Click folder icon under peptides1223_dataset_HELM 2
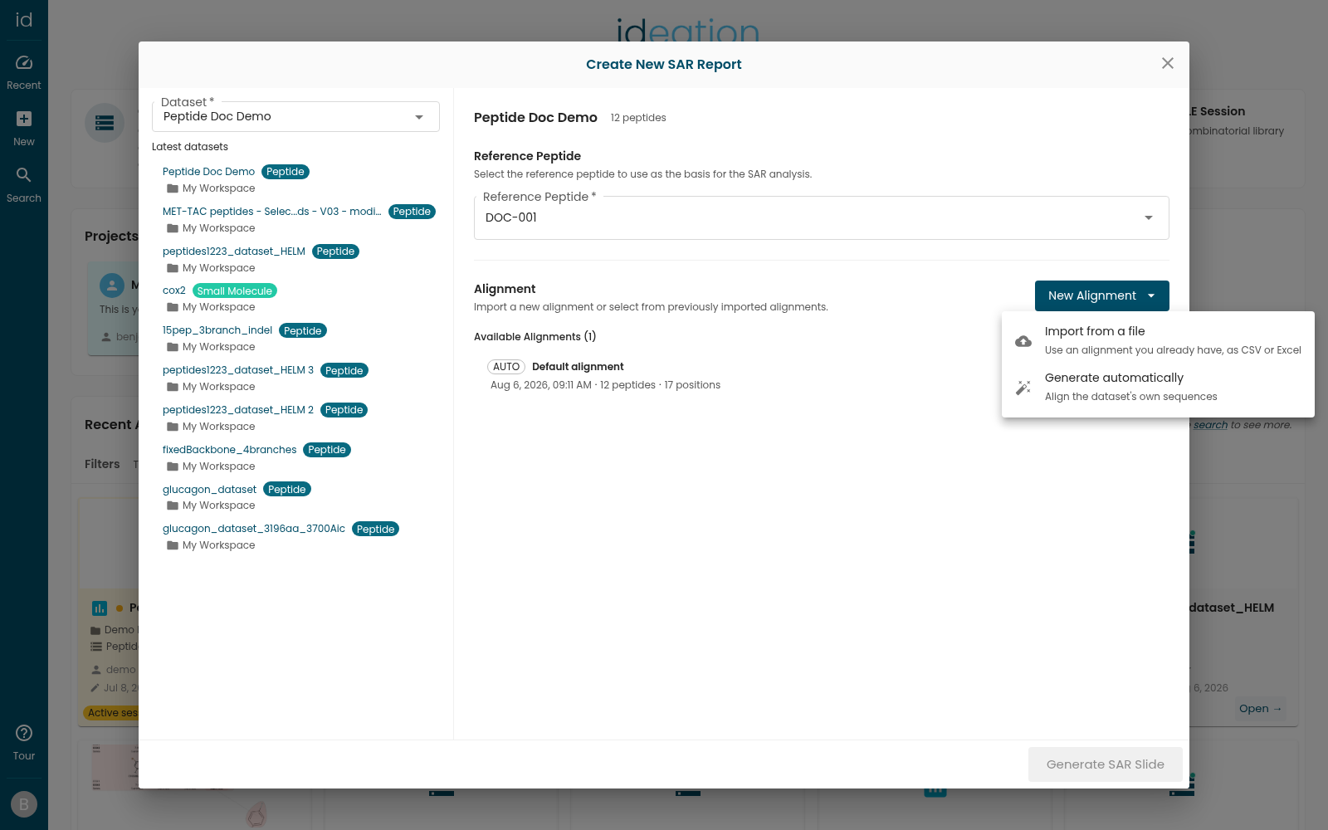The image size is (1328, 830). tap(173, 427)
